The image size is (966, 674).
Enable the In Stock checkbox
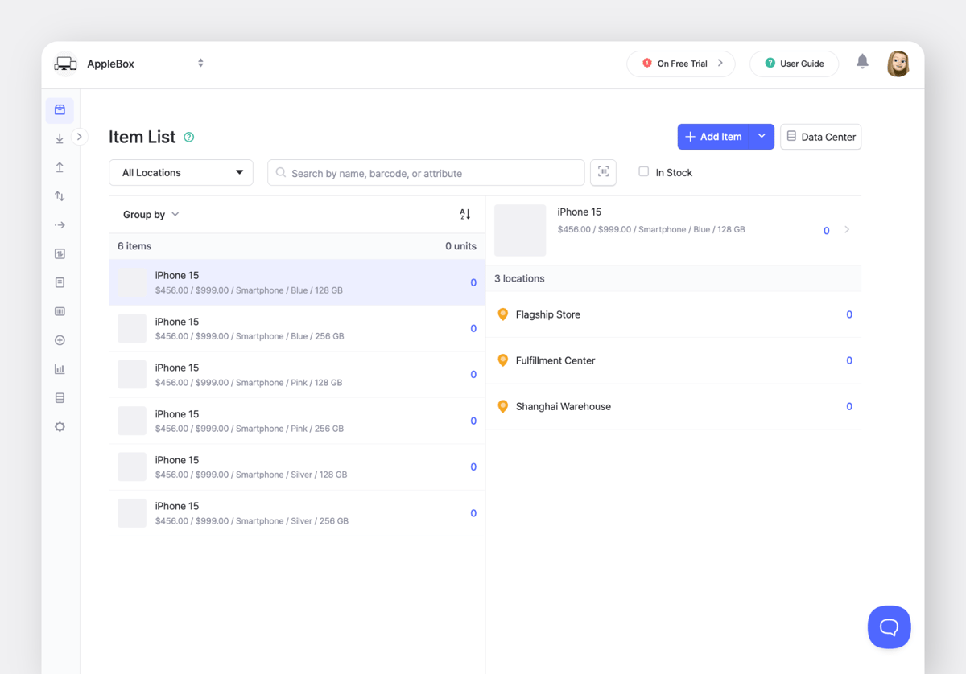coord(643,171)
